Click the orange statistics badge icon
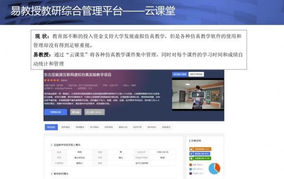This screenshot has height=179, width=284. point(191,149)
